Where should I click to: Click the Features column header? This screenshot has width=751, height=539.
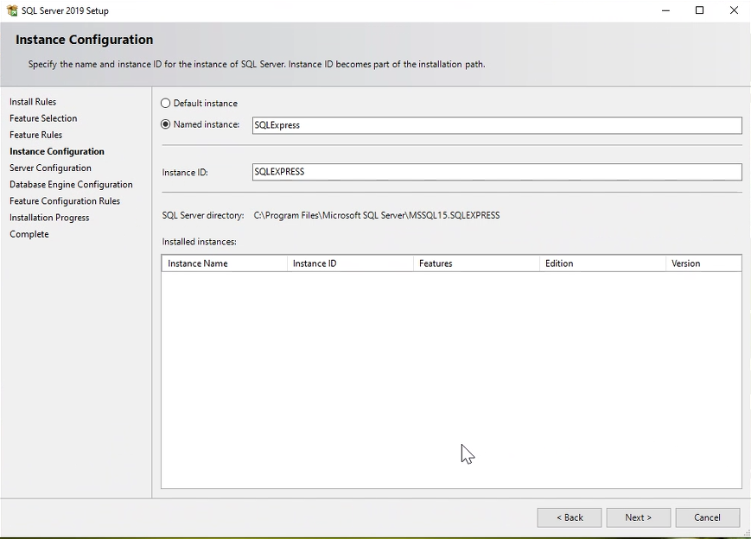click(476, 263)
